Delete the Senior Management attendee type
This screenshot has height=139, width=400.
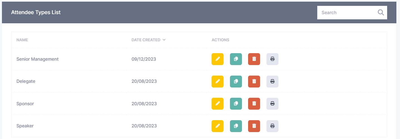click(254, 59)
